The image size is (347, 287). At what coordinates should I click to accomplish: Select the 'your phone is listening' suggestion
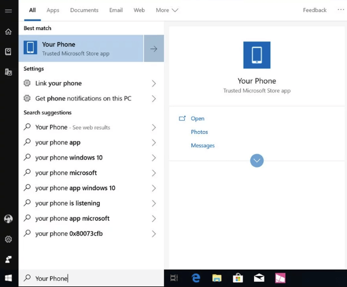click(x=91, y=203)
